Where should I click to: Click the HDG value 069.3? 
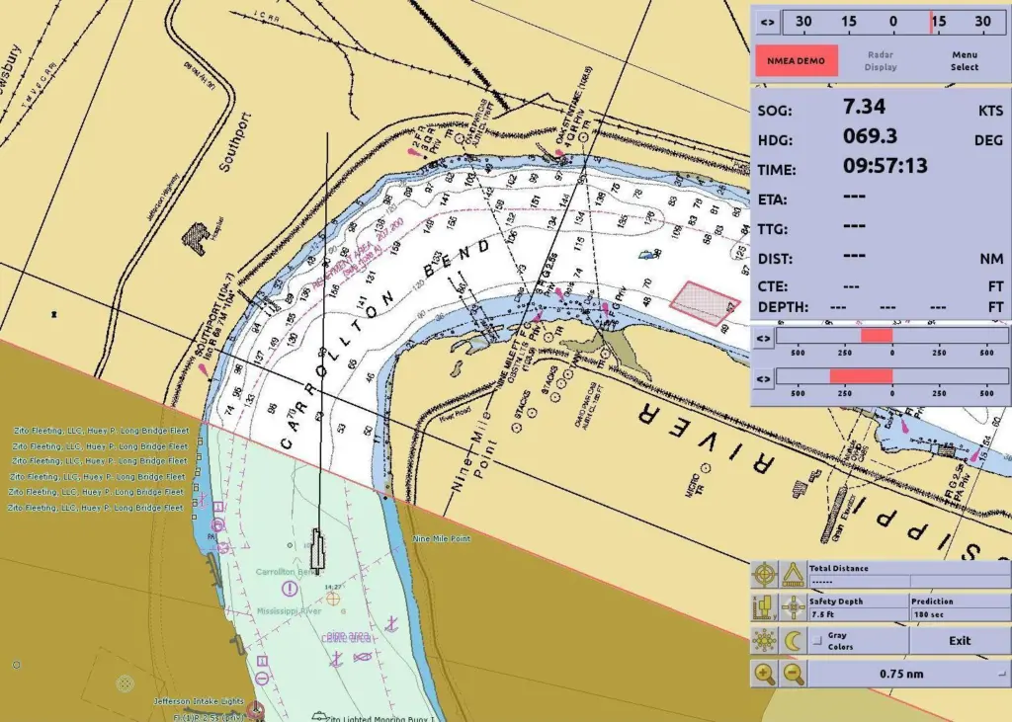(x=871, y=136)
